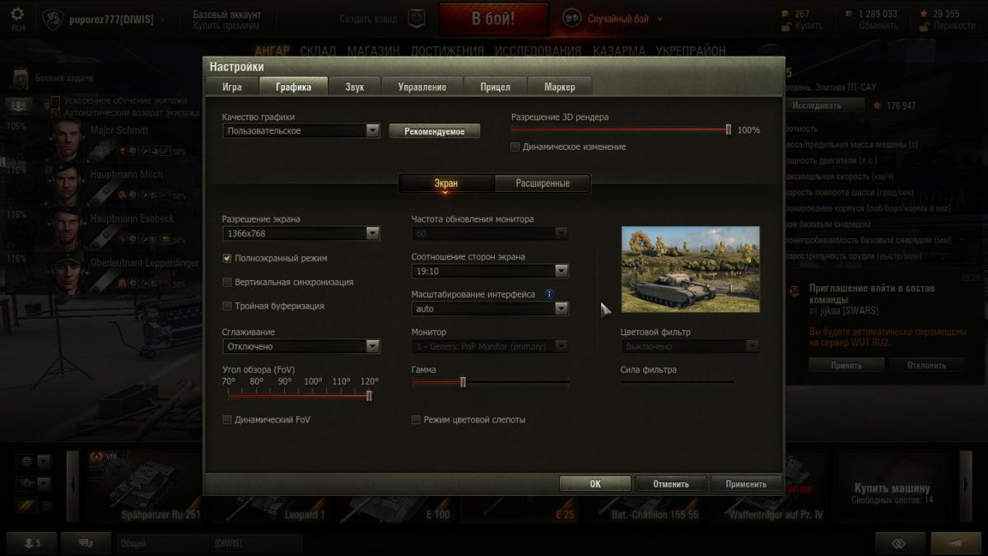This screenshot has height=556, width=988.
Task: Open the Разрешение экрана dropdown
Action: pyautogui.click(x=301, y=233)
